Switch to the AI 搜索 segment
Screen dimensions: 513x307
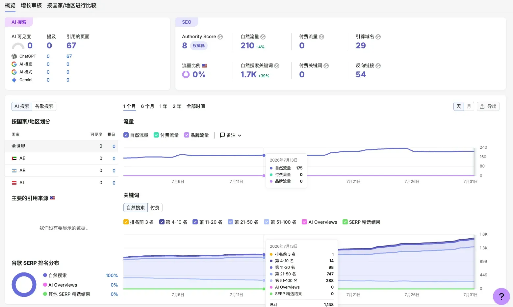(22, 106)
